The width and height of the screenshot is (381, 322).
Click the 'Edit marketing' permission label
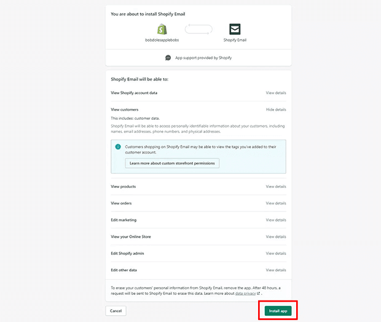click(x=124, y=220)
